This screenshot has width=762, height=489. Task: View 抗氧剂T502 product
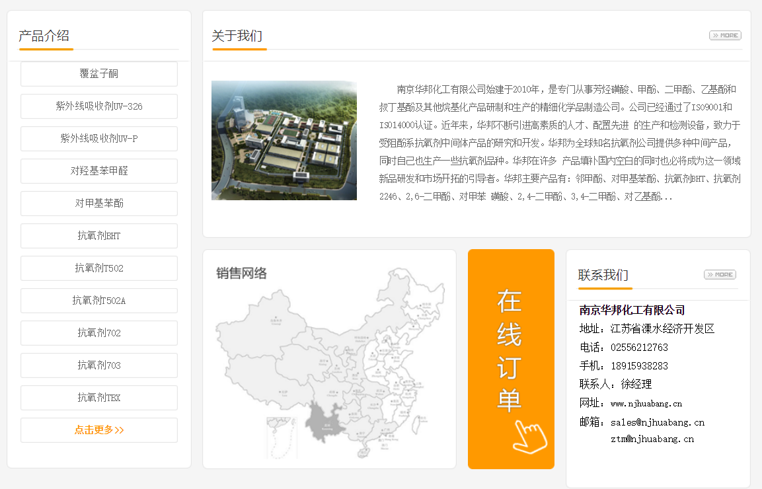coord(99,268)
